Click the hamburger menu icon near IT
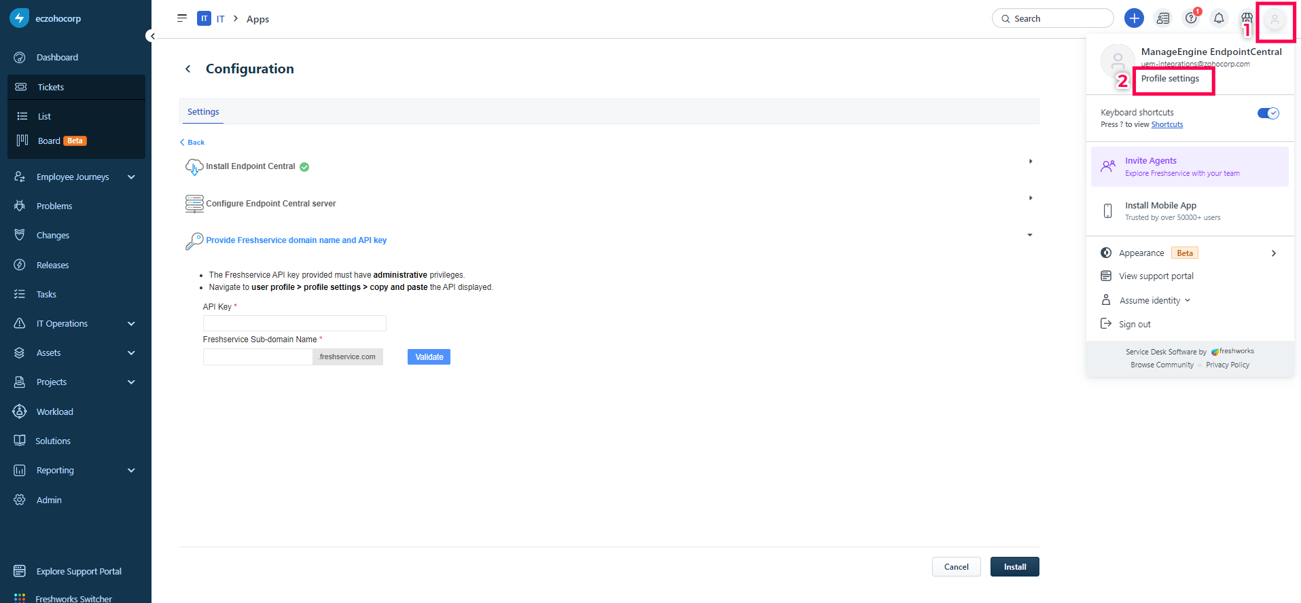 coord(182,18)
